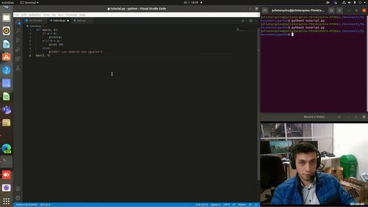Image resolution: width=368 pixels, height=207 pixels.
Task: Open the clock and calendar in top bar
Action: coord(191,2)
